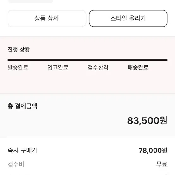Click the gray 검수비 label
This screenshot has width=175, height=175.
pyautogui.click(x=16, y=164)
